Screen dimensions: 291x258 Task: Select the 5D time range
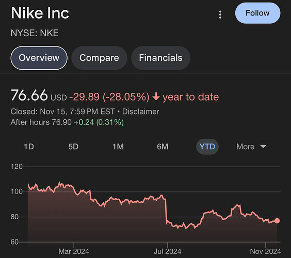(x=73, y=147)
